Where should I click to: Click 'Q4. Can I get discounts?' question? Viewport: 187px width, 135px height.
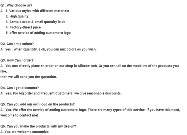point(19,88)
